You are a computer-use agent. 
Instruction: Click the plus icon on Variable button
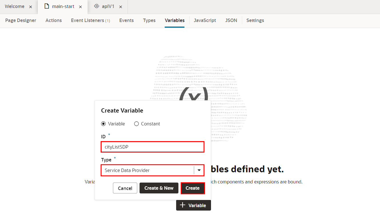pyautogui.click(x=182, y=205)
